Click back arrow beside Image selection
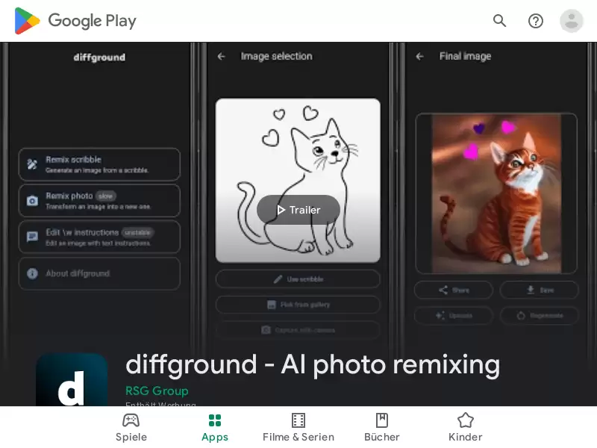Viewport: 597px width, 448px height. [x=221, y=57]
